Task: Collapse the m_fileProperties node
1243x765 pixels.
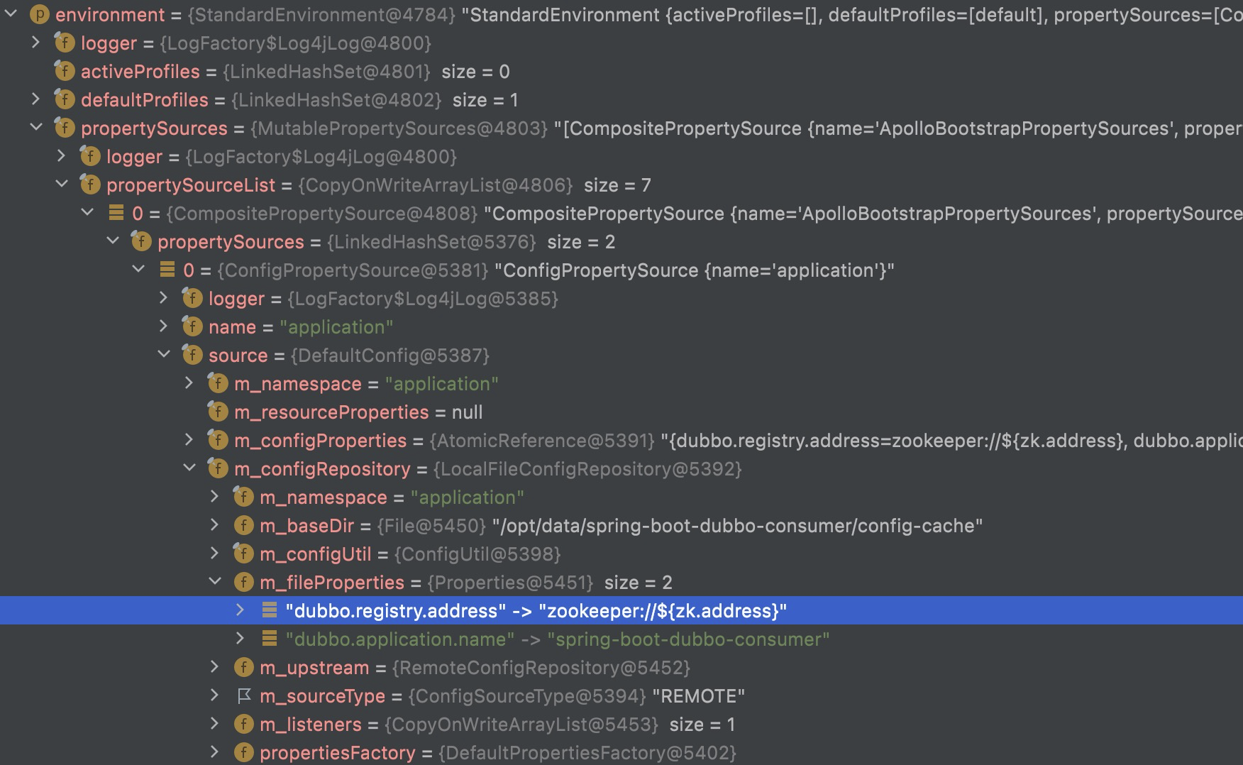Action: pyautogui.click(x=214, y=582)
